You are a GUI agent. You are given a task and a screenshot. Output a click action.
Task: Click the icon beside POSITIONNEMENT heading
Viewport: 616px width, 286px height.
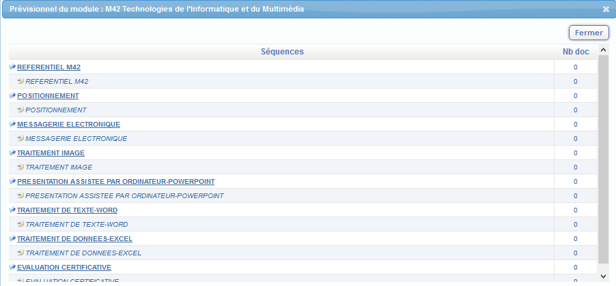coord(12,96)
